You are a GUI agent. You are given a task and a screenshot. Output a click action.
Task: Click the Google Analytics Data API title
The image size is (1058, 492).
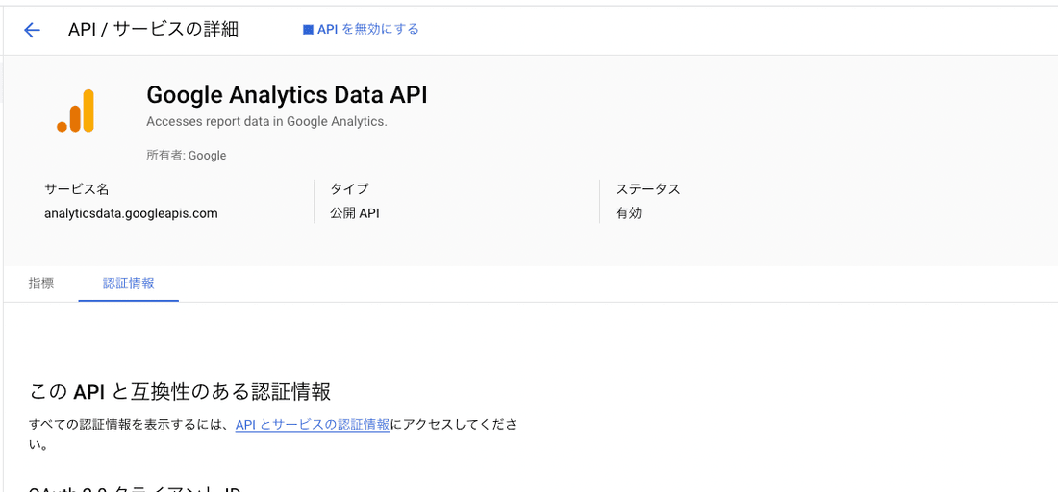click(287, 95)
